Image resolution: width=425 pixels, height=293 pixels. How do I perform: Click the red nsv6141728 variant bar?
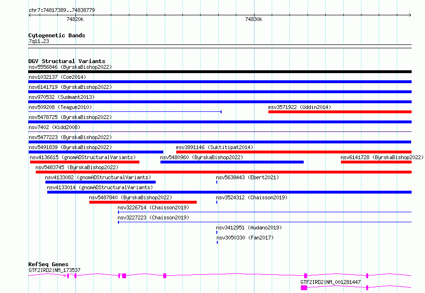pos(376,162)
